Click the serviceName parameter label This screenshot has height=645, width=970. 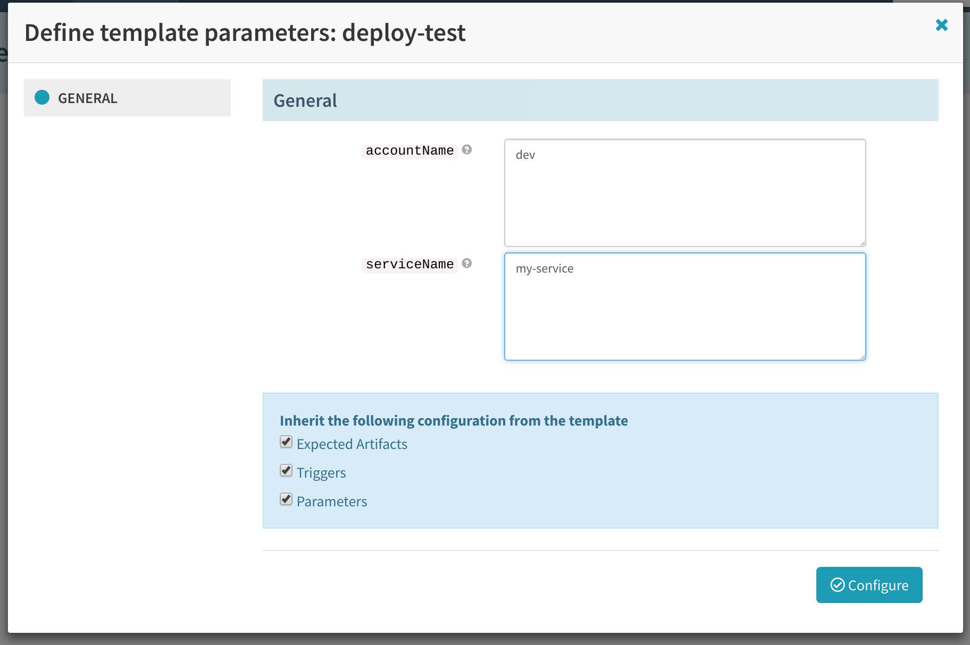tap(409, 265)
